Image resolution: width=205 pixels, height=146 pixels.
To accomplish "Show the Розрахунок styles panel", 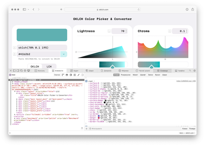I will (x=126, y=75).
